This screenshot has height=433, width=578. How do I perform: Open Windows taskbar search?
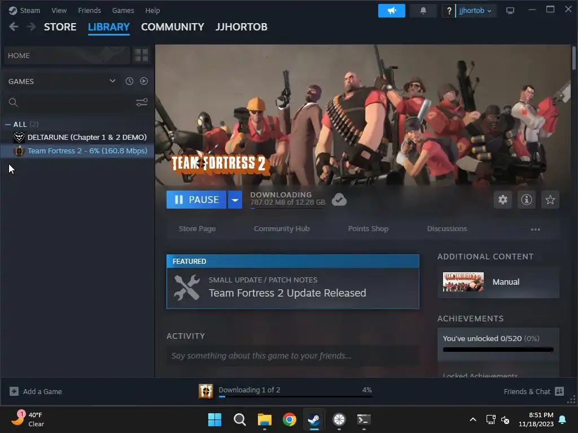(x=239, y=419)
